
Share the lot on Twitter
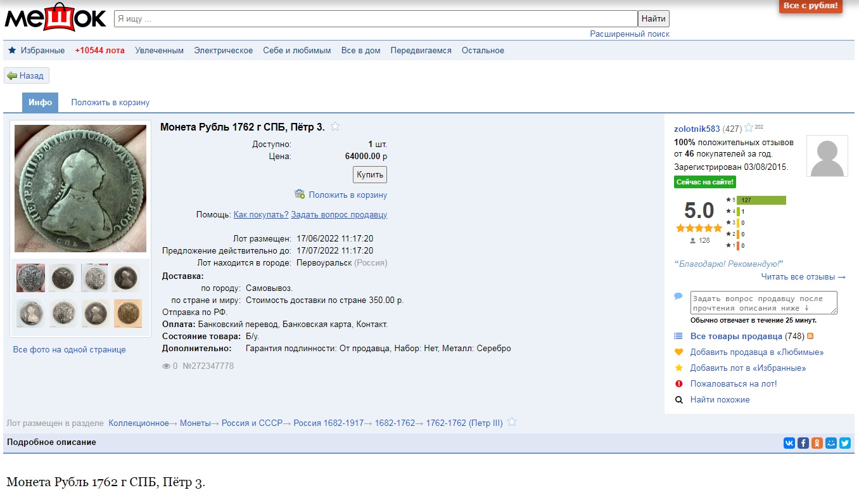pyautogui.click(x=845, y=443)
